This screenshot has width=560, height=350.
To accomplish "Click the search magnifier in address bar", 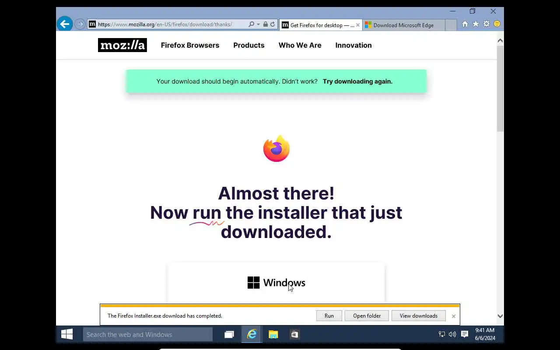I will pyautogui.click(x=251, y=24).
